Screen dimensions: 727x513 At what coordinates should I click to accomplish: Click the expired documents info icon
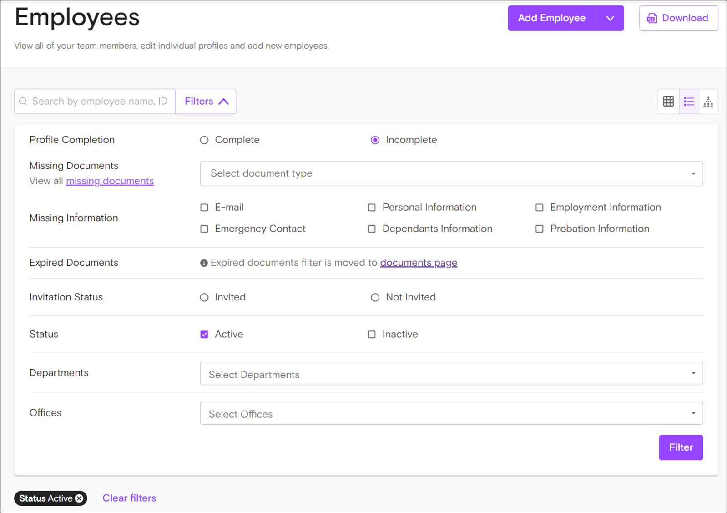click(x=204, y=263)
